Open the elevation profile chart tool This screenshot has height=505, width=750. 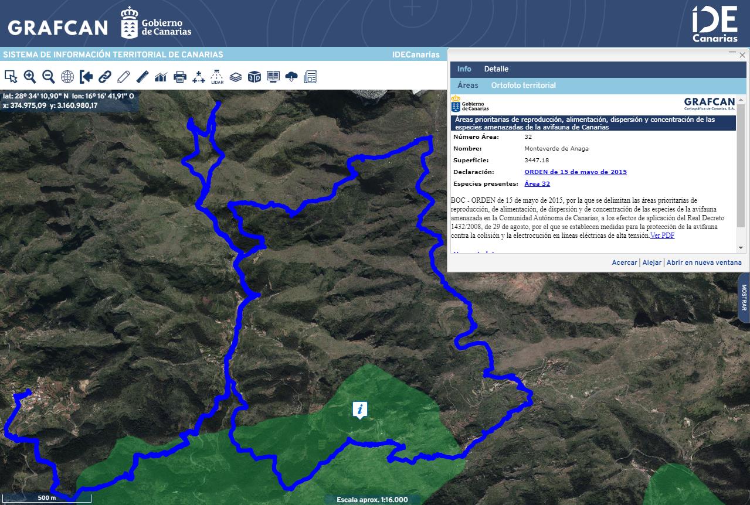click(x=161, y=77)
